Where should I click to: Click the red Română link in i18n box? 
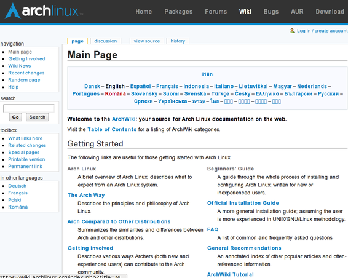tap(116, 94)
